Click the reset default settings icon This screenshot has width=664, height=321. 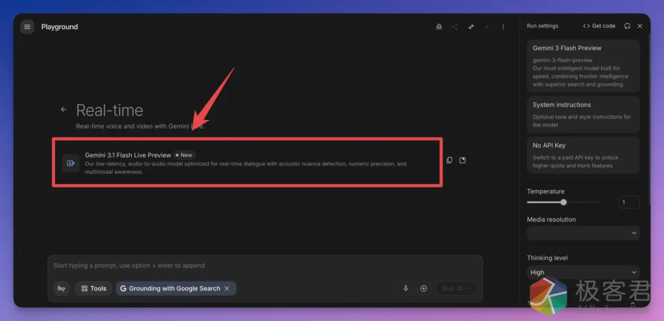pyautogui.click(x=627, y=26)
